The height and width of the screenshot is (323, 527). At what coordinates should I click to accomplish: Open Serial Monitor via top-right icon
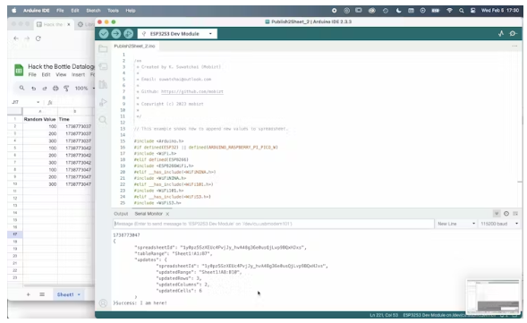[x=513, y=34]
